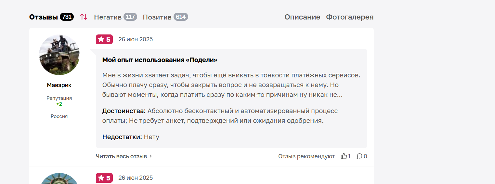Click the 614 positive count badge

[x=181, y=17]
